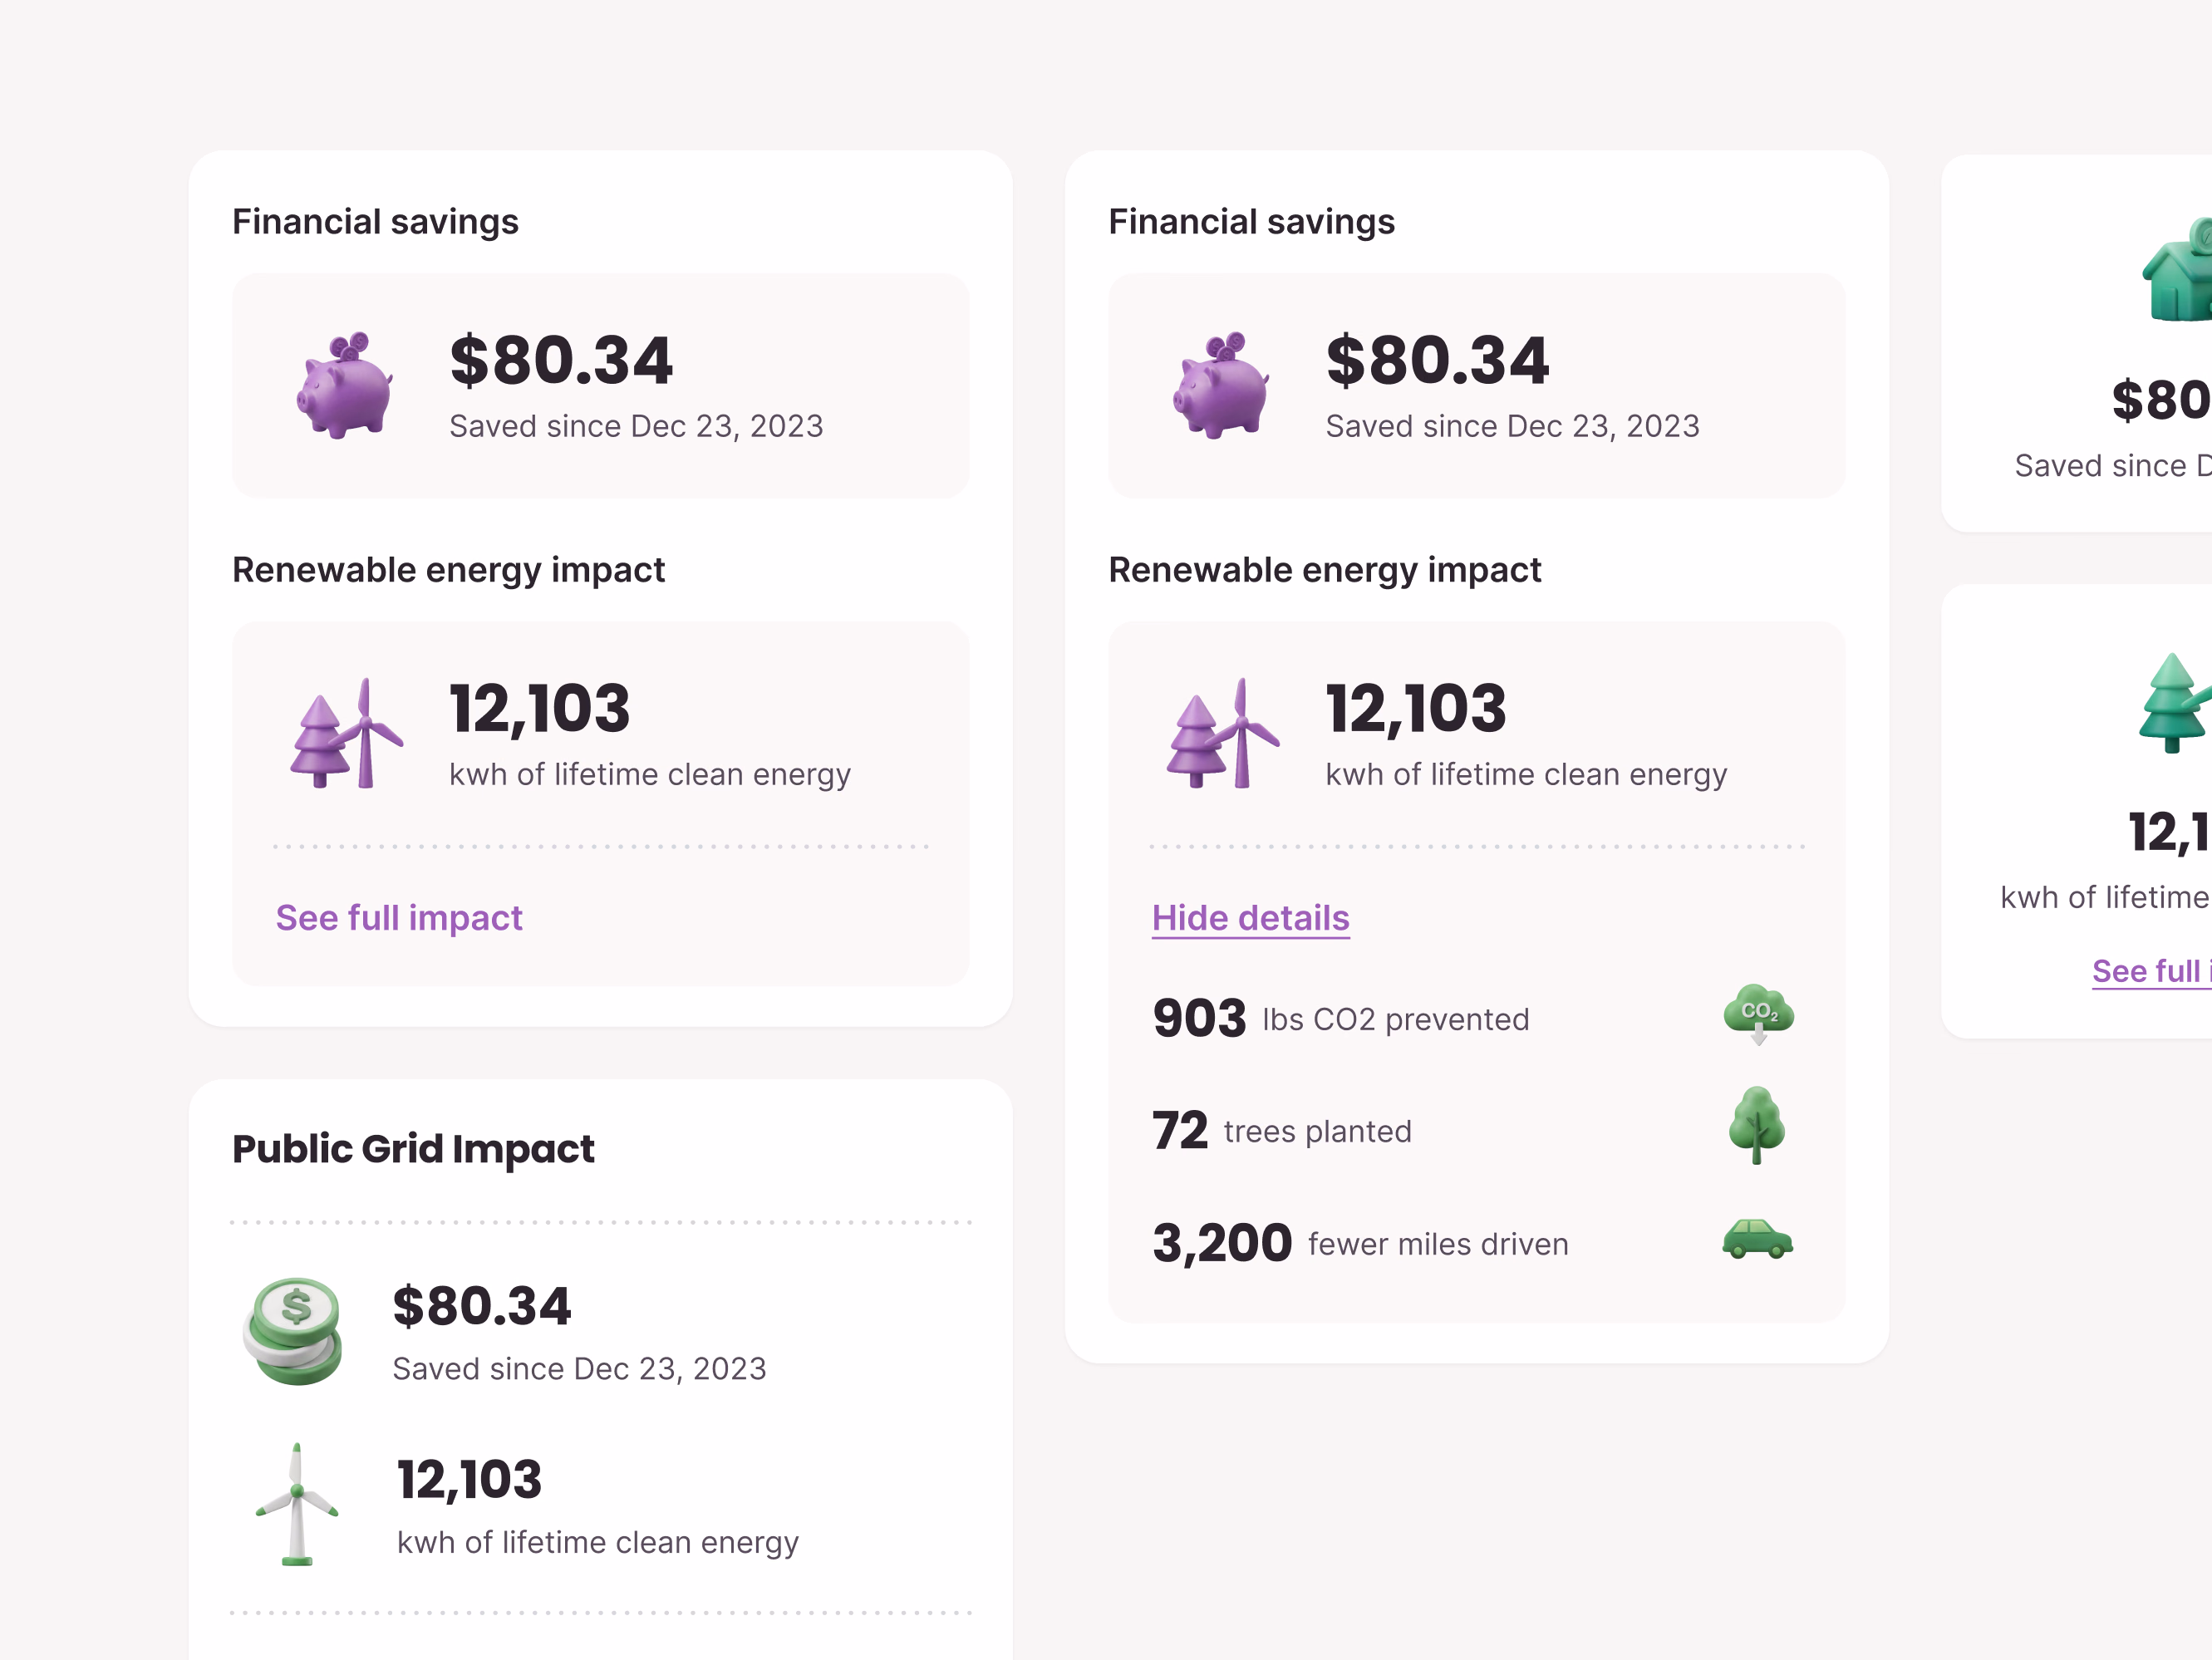Click the 903 lbs CO2 prevented text

(1340, 1018)
